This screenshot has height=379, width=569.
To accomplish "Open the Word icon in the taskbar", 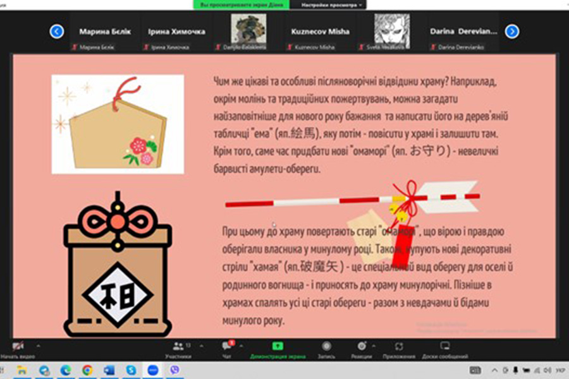I will pos(109,370).
